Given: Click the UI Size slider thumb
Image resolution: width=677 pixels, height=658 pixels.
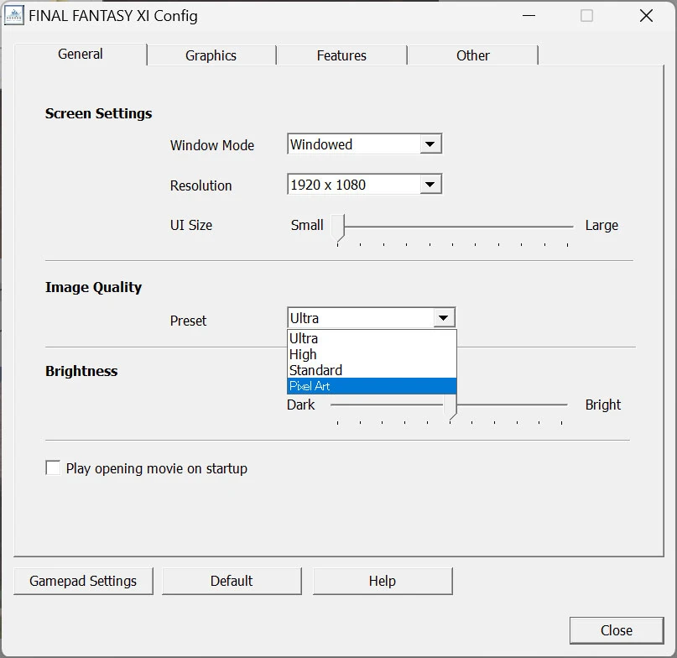Looking at the screenshot, I should (337, 227).
